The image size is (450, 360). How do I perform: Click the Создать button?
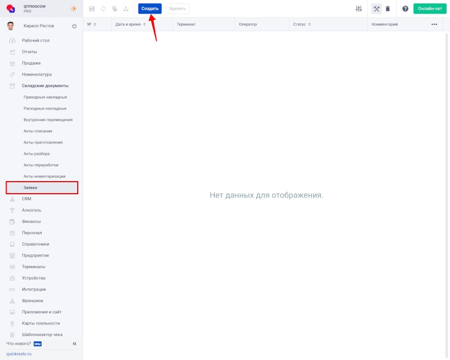[x=150, y=9]
